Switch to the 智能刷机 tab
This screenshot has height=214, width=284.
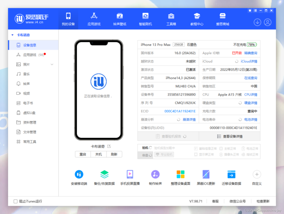pyautogui.click(x=145, y=19)
